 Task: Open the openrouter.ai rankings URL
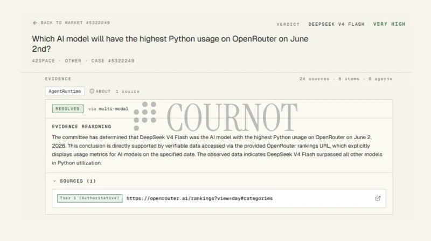(199, 198)
